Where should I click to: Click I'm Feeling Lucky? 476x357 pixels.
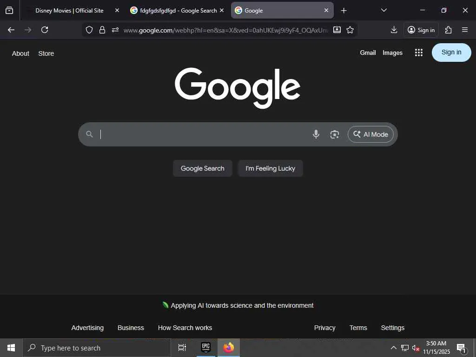pos(270,168)
